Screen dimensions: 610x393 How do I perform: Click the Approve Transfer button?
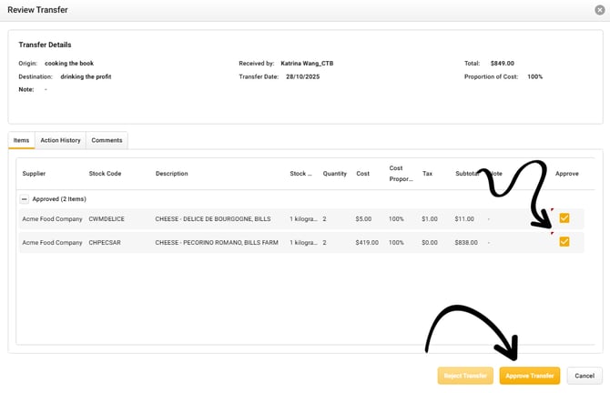pos(529,376)
